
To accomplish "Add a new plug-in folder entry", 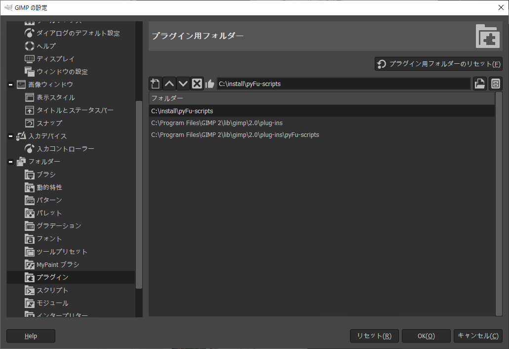I will point(155,84).
